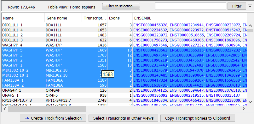Screen dimensions: 254x124
Task: Open link ENSE00001618781
Action: [150, 85]
